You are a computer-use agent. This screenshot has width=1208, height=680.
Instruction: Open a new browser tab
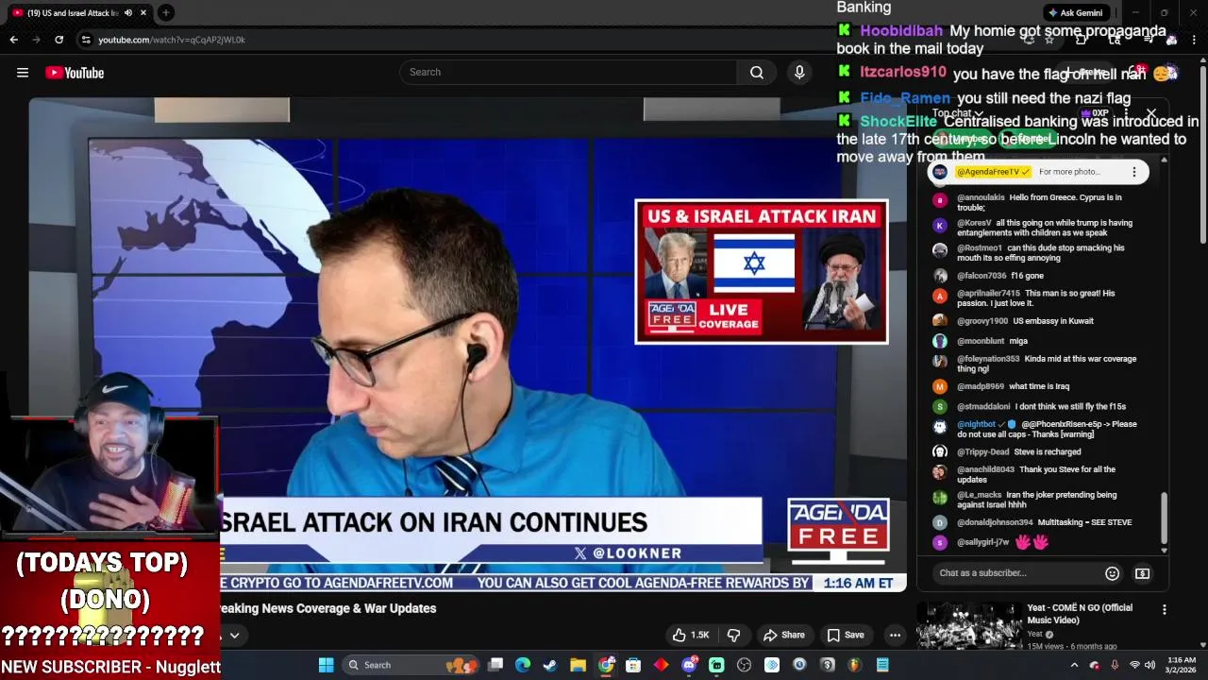[x=166, y=12]
